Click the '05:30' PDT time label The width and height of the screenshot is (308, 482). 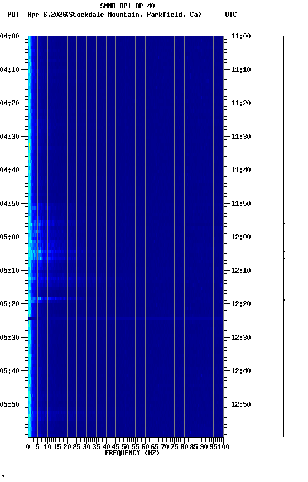9,338
